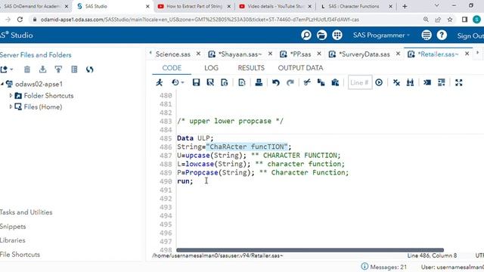This screenshot has width=484, height=272.
Task: Save the program with the floppy disk icon
Action: click(196, 82)
